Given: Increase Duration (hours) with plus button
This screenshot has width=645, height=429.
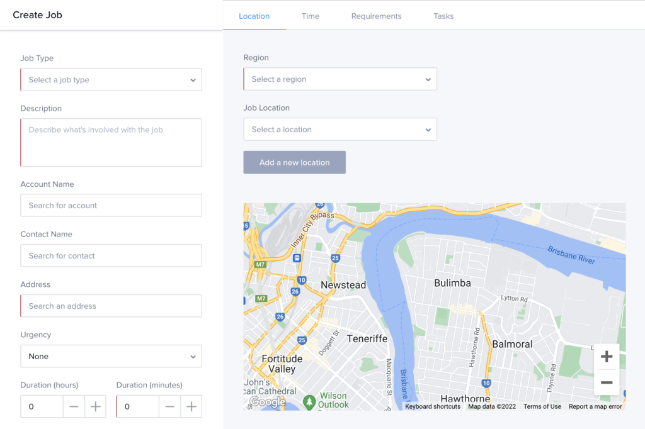Looking at the screenshot, I should (x=95, y=407).
